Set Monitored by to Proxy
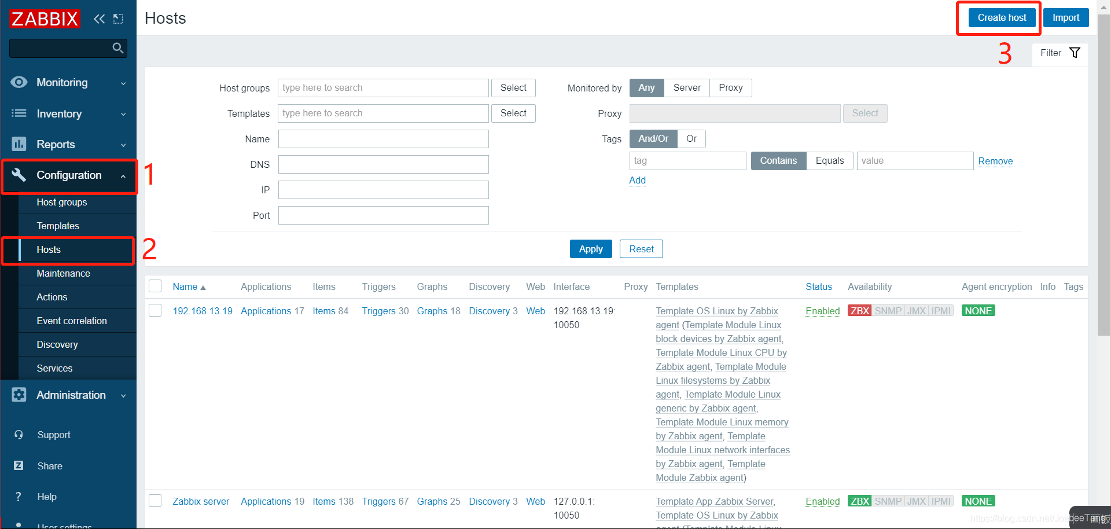 (x=731, y=88)
